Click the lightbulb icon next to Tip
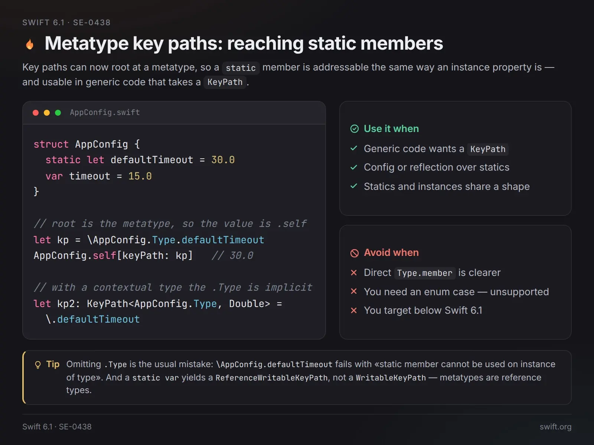The height and width of the screenshot is (445, 594). pyautogui.click(x=38, y=365)
